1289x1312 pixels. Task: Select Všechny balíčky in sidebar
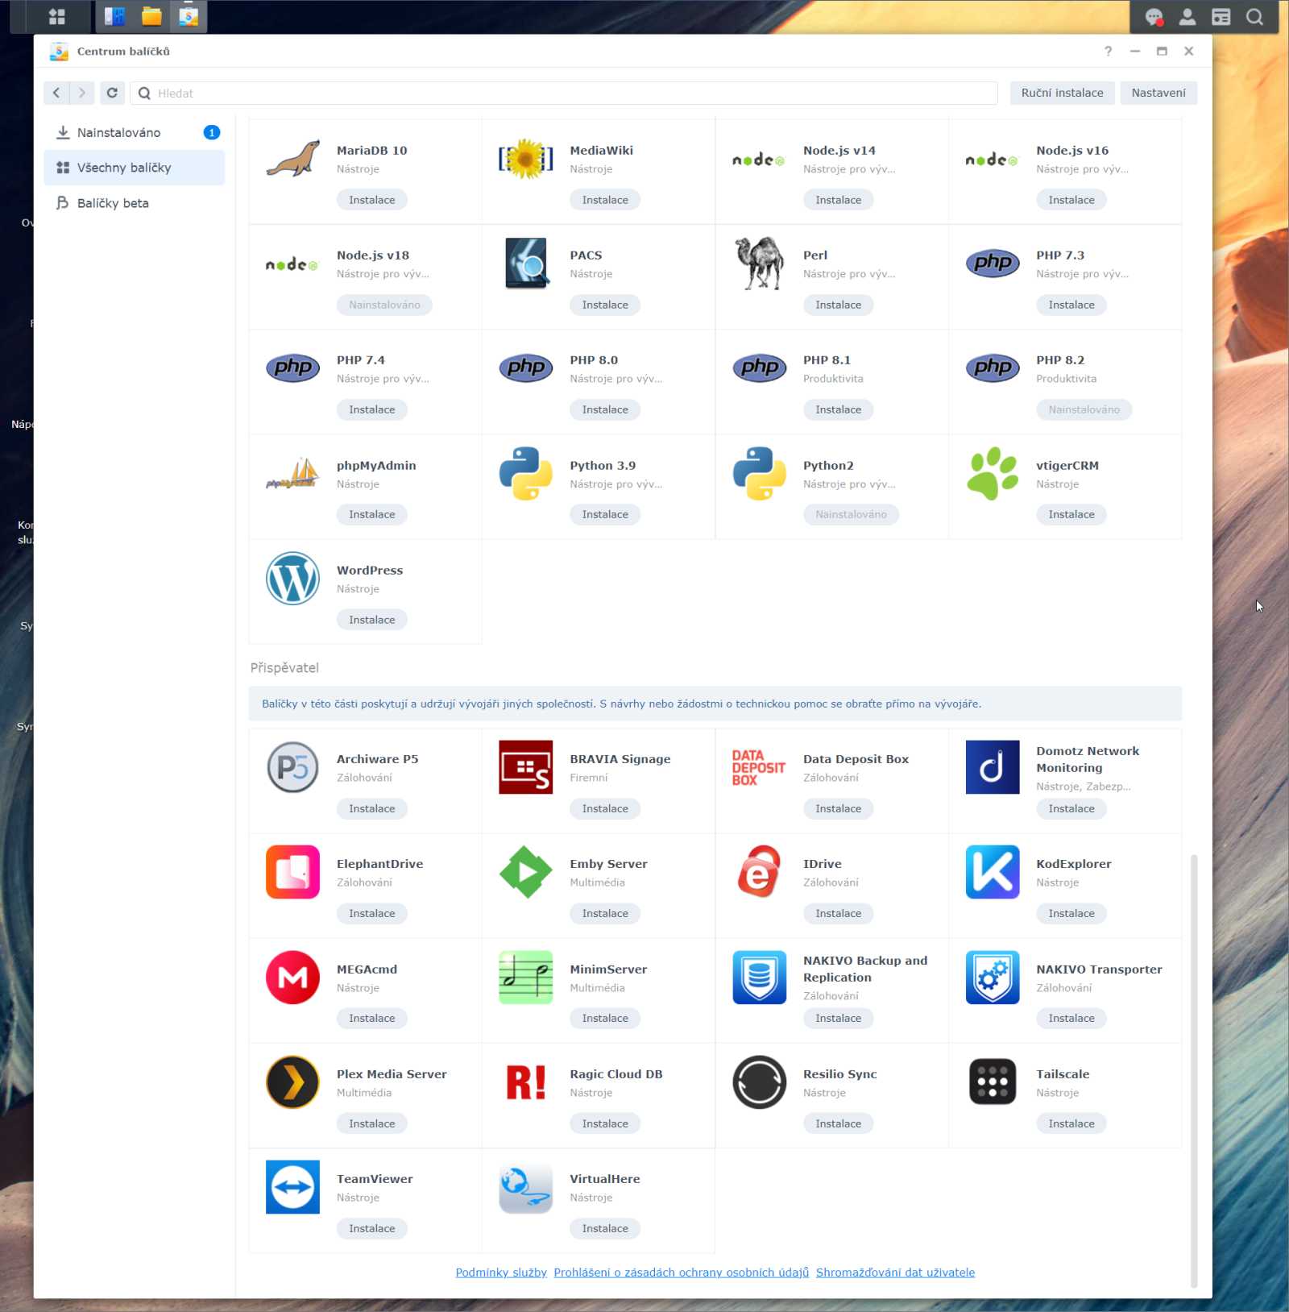pyautogui.click(x=135, y=168)
